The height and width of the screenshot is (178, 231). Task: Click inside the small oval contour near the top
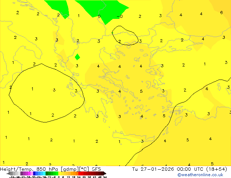(x=125, y=35)
